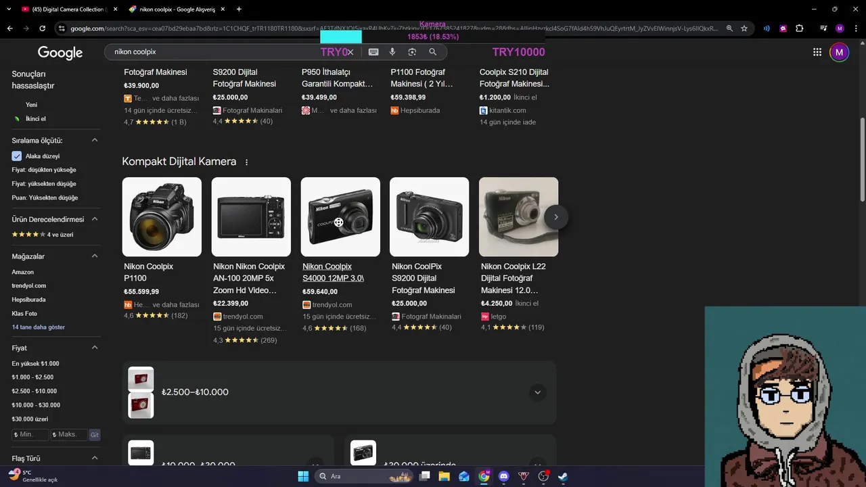Click the purple extension icon in toolbar
Image resolution: width=866 pixels, height=487 pixels.
(x=783, y=28)
